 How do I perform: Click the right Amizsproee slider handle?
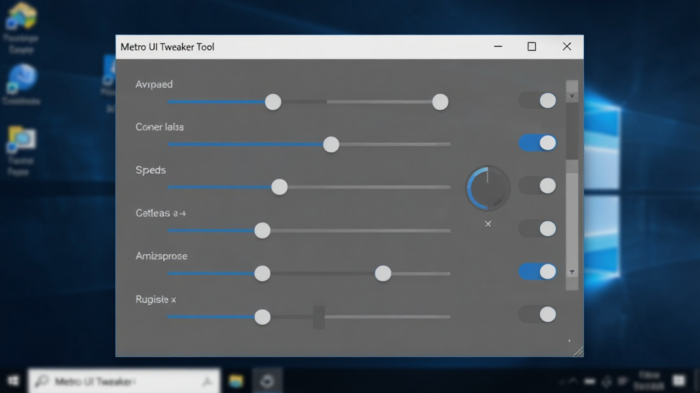tap(383, 273)
